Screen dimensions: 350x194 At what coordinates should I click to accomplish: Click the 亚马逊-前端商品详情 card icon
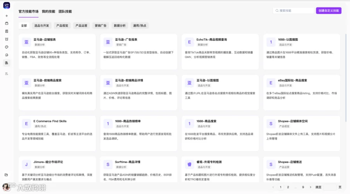pyautogui.click(x=108, y=83)
